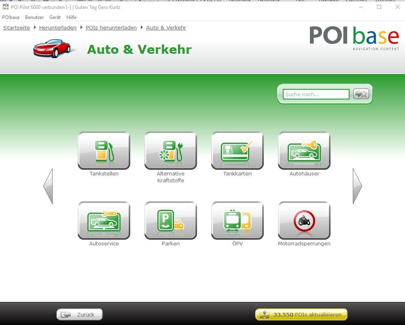
Task: Select the Motorradsperrungen icon
Action: [x=304, y=220]
